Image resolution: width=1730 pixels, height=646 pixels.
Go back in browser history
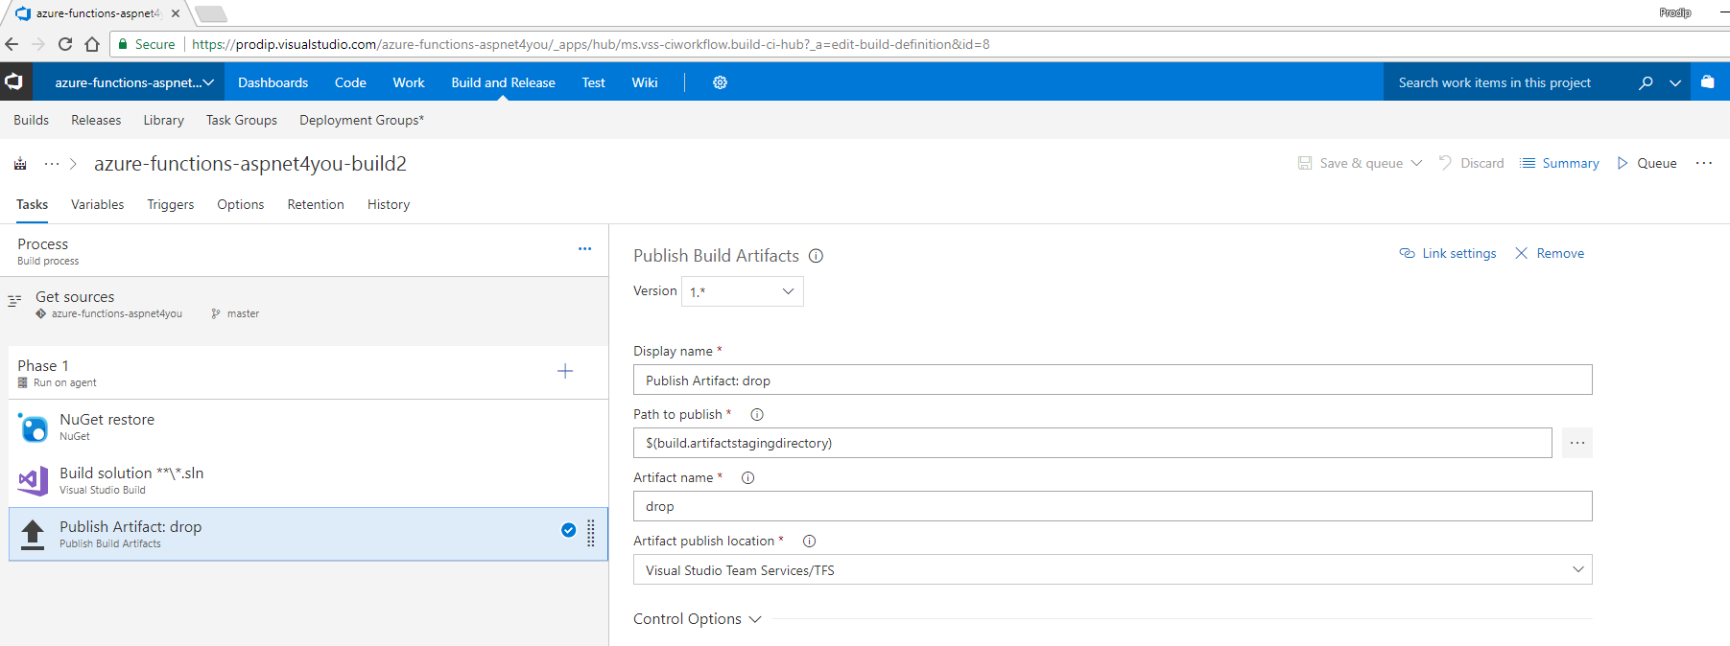coord(12,44)
